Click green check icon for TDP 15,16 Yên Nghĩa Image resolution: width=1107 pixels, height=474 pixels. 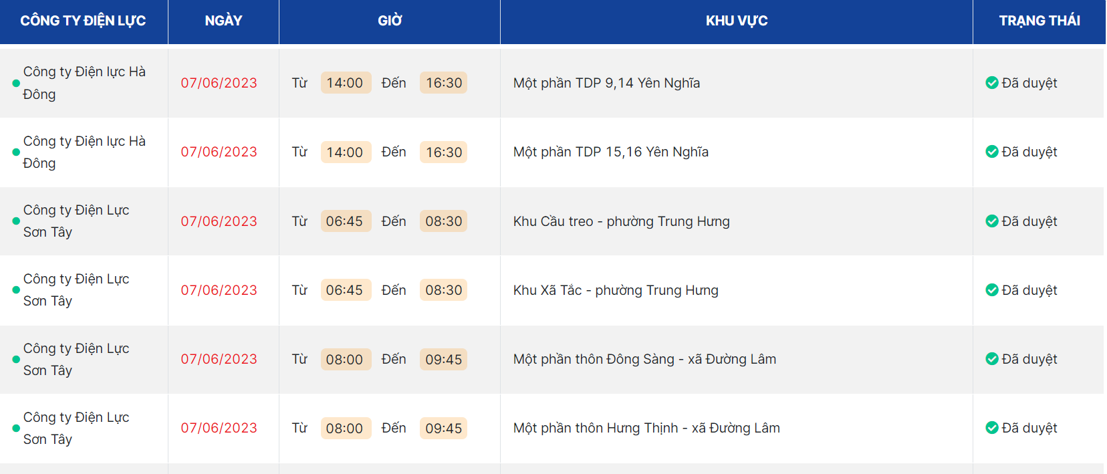point(992,152)
